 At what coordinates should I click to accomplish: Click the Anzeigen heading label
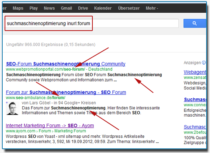coord(192,63)
